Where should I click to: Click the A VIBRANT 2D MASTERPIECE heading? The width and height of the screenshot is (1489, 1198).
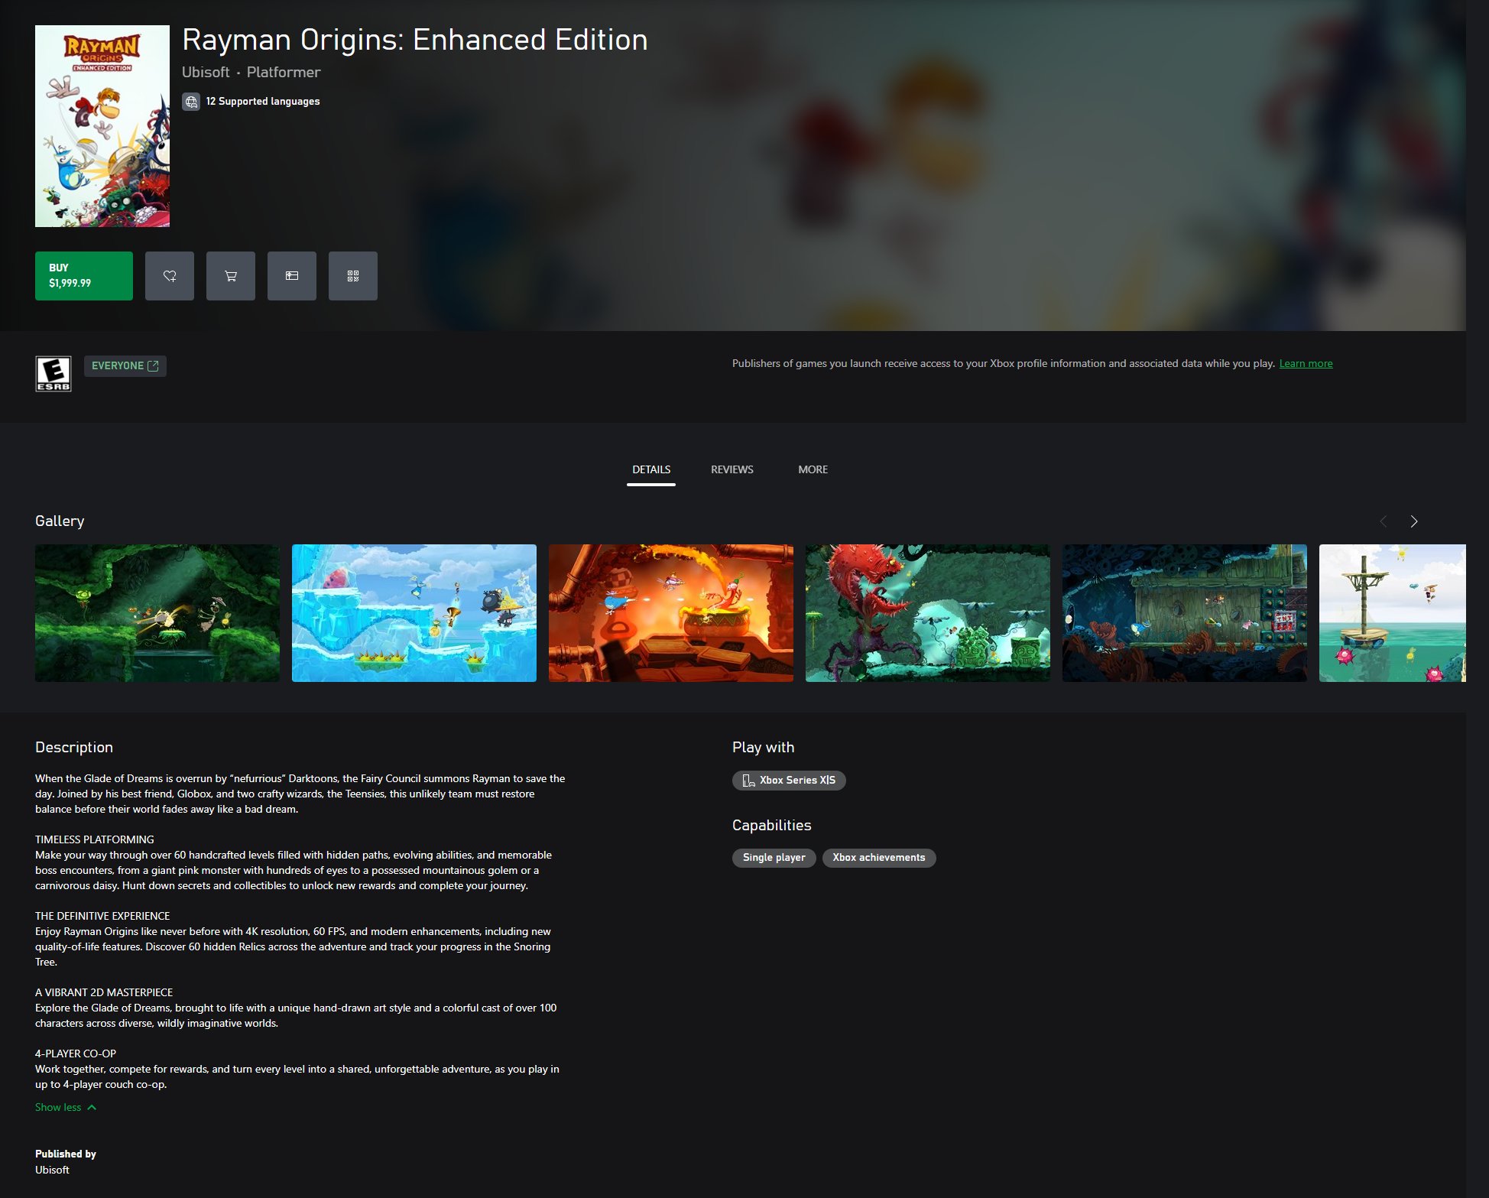tap(104, 993)
